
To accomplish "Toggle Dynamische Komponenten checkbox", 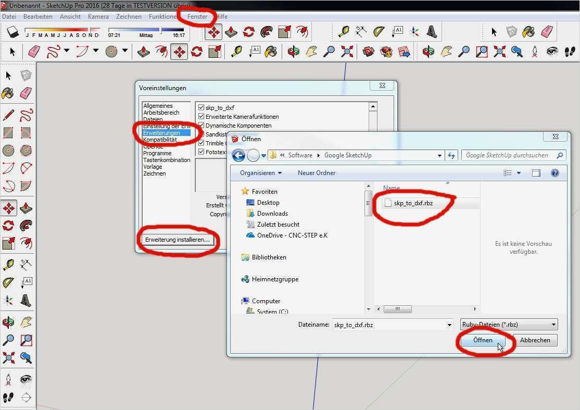I will tap(201, 126).
